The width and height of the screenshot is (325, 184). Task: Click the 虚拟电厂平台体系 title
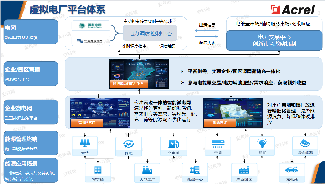coord(68,10)
